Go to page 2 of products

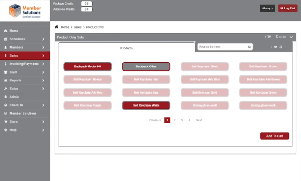pyautogui.click(x=175, y=120)
